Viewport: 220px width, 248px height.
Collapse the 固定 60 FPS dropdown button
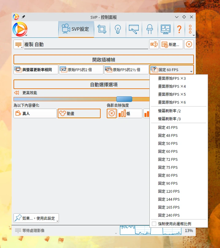tap(172, 70)
